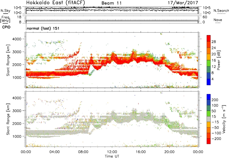Click the '20:00' time axis label
Viewport: 229px width, 158px height.
tap(169, 152)
